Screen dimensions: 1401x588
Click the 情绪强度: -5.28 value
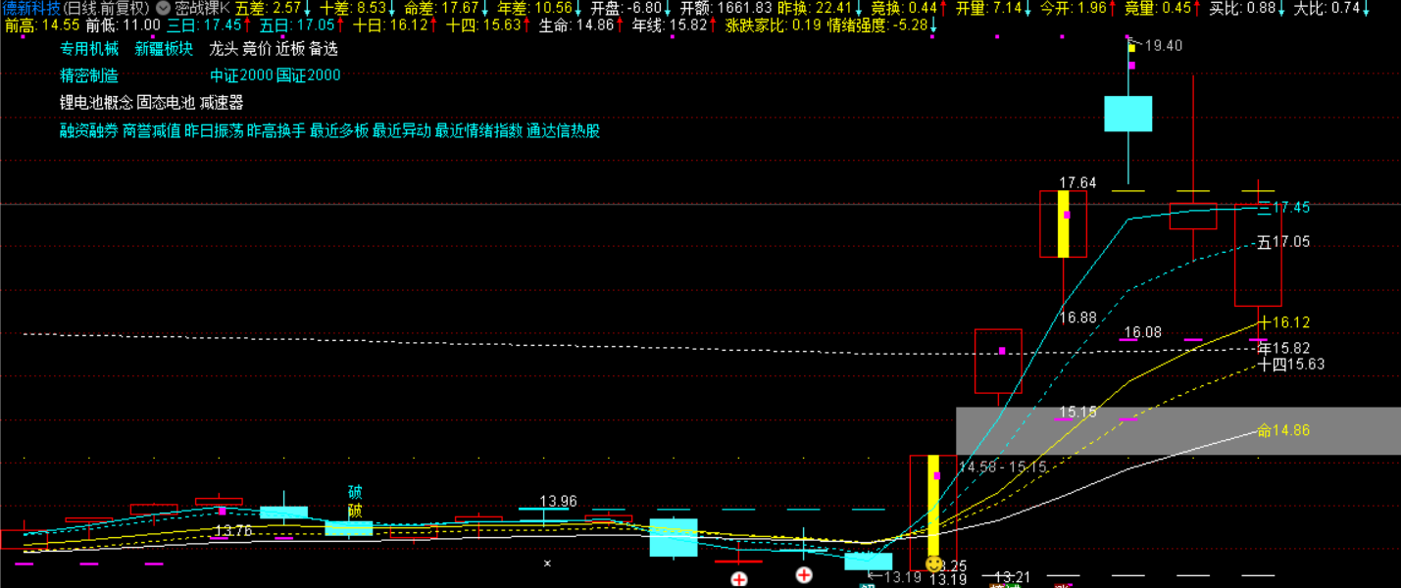coord(877,25)
